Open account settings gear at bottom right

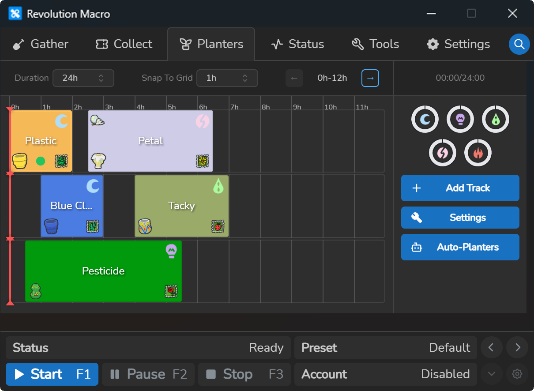point(517,374)
